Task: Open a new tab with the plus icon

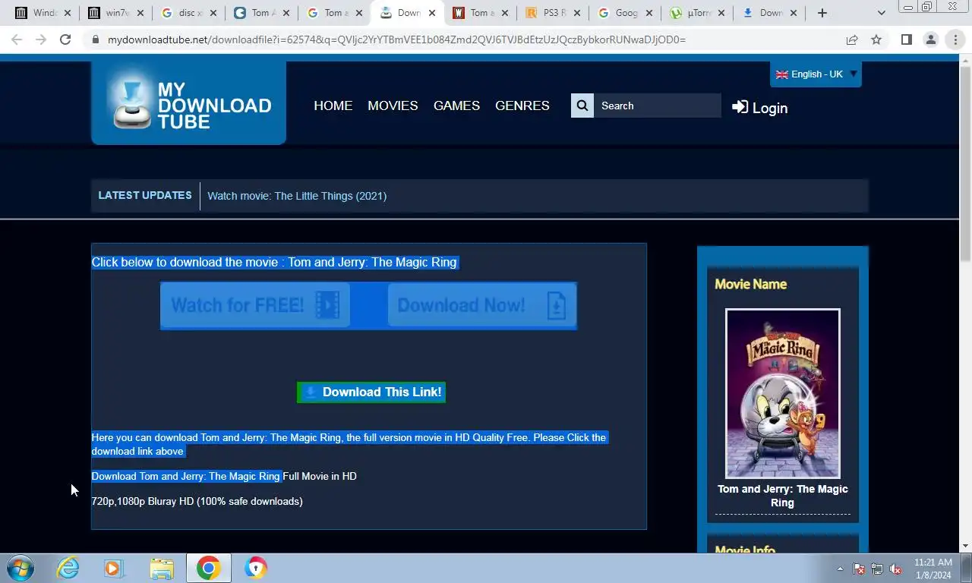Action: tap(822, 13)
